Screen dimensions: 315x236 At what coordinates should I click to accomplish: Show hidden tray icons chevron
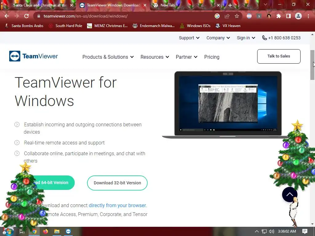click(x=257, y=231)
